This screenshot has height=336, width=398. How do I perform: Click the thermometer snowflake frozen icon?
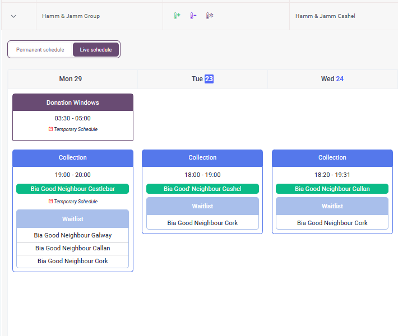210,16
